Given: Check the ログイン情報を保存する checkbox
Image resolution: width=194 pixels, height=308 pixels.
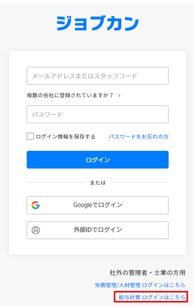Looking at the screenshot, I should [30, 136].
